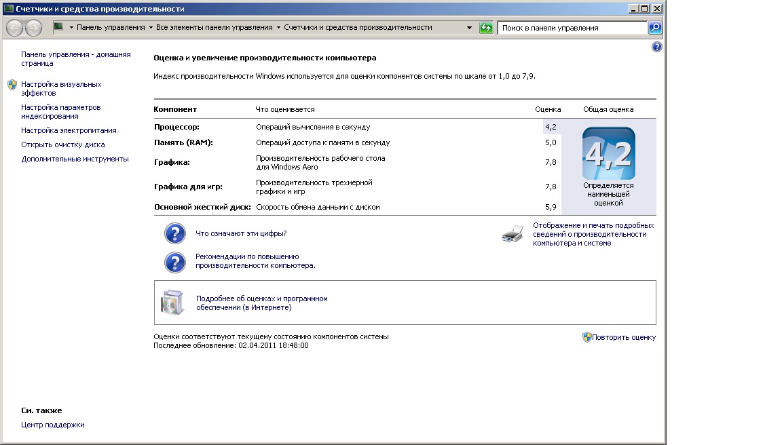
Task: Minimize the performance window
Action: 633,8
